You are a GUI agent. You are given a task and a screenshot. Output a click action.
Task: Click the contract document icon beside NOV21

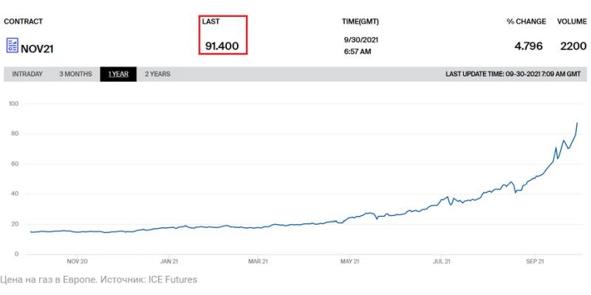(x=12, y=46)
